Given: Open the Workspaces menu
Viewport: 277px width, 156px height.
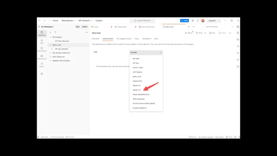Looking at the screenshot, I should coord(68,20).
